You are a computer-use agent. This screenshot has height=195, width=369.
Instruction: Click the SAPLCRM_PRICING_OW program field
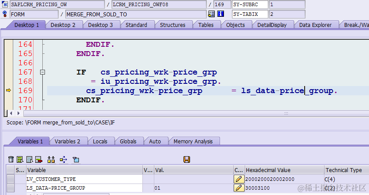(57, 4)
